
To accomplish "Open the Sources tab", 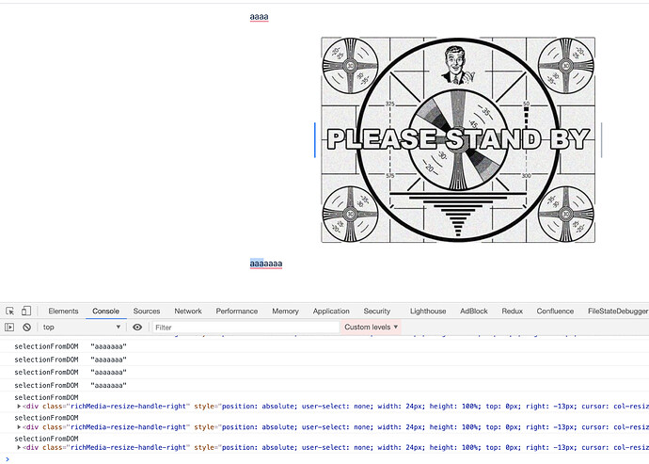I will coord(147,312).
